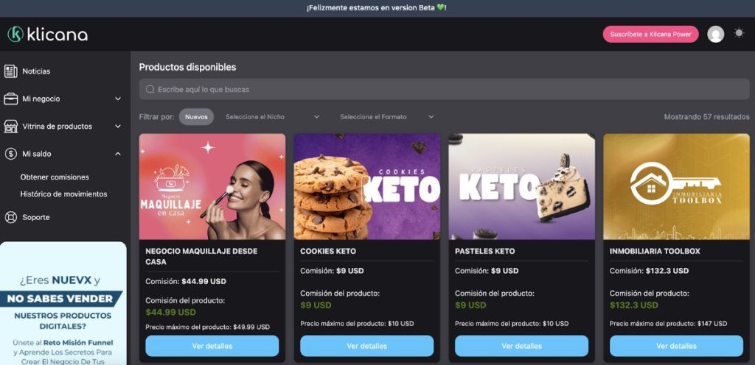Open Seleccione el Nicho dropdown
This screenshot has width=755, height=365.
[x=273, y=117]
